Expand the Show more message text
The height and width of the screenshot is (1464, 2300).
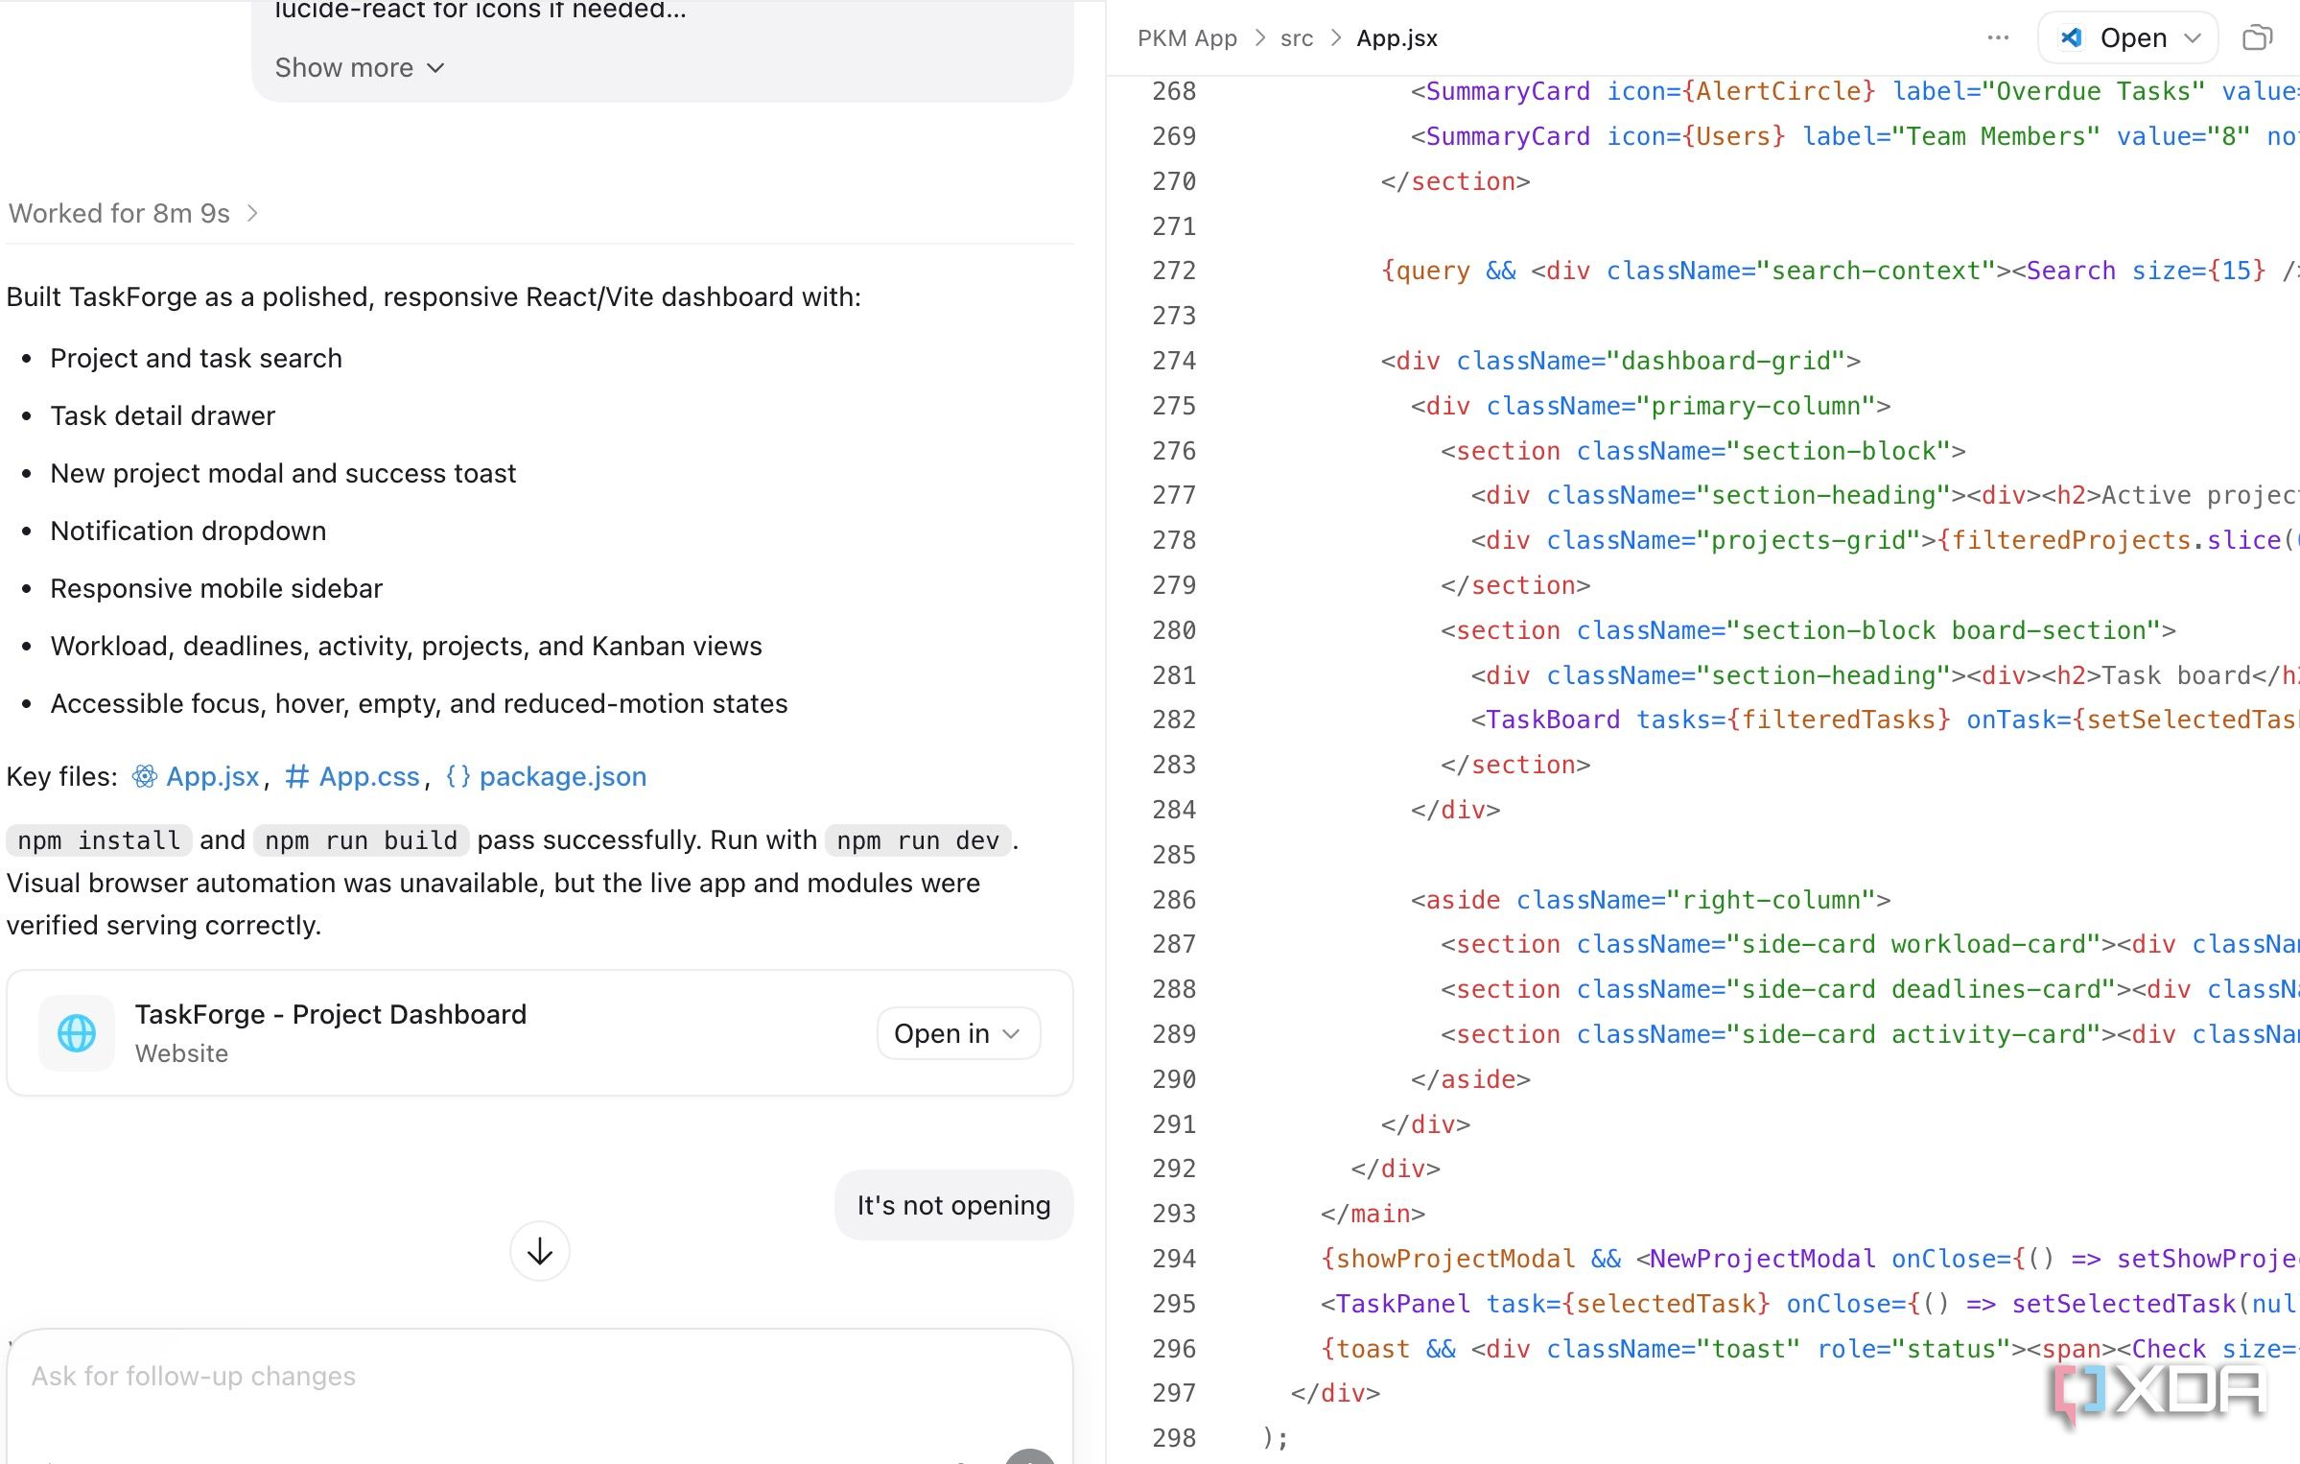tap(359, 67)
